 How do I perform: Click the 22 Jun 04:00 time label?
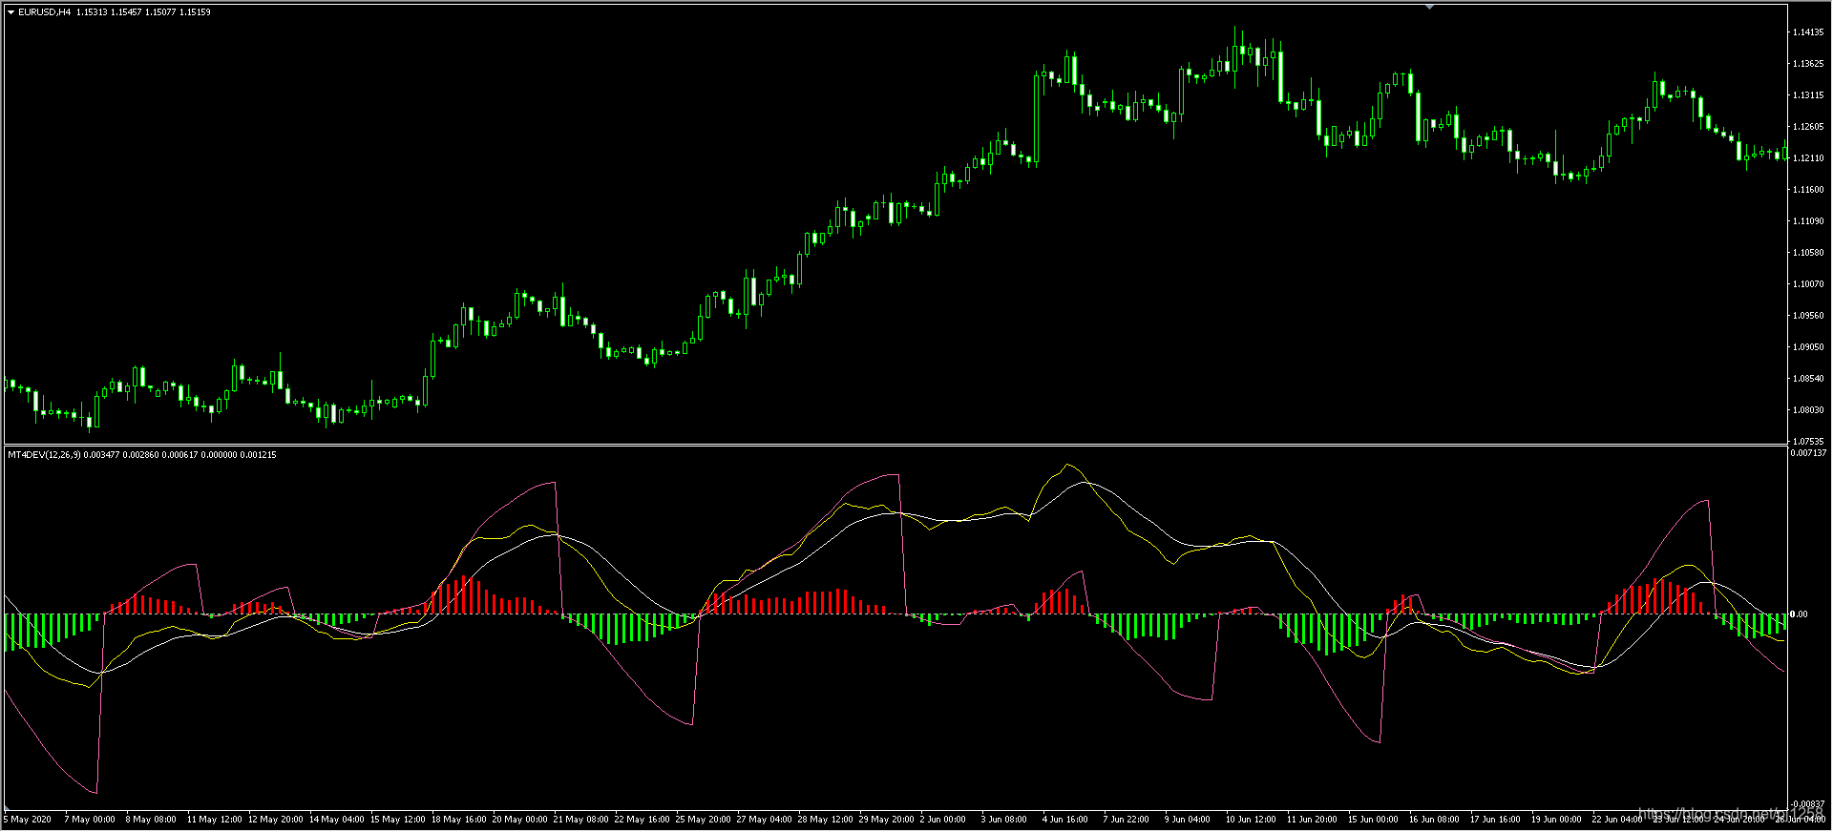(x=1617, y=820)
